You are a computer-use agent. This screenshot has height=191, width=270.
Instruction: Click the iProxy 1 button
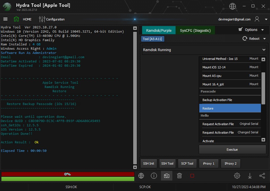click(x=209, y=163)
